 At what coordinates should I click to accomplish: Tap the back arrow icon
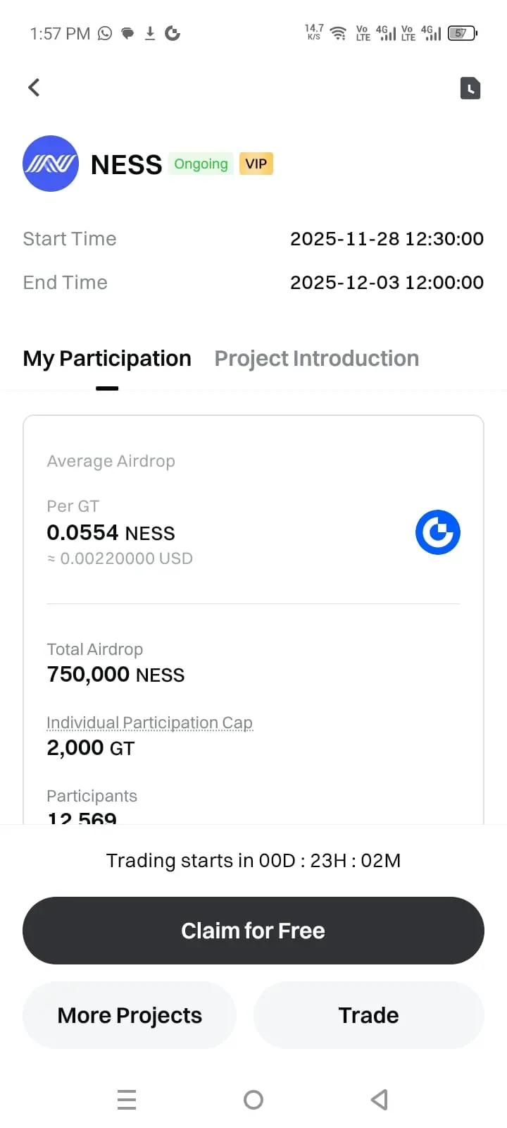(34, 87)
